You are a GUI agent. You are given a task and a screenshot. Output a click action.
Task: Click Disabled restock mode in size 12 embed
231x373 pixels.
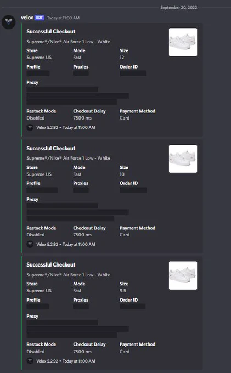(x=36, y=118)
